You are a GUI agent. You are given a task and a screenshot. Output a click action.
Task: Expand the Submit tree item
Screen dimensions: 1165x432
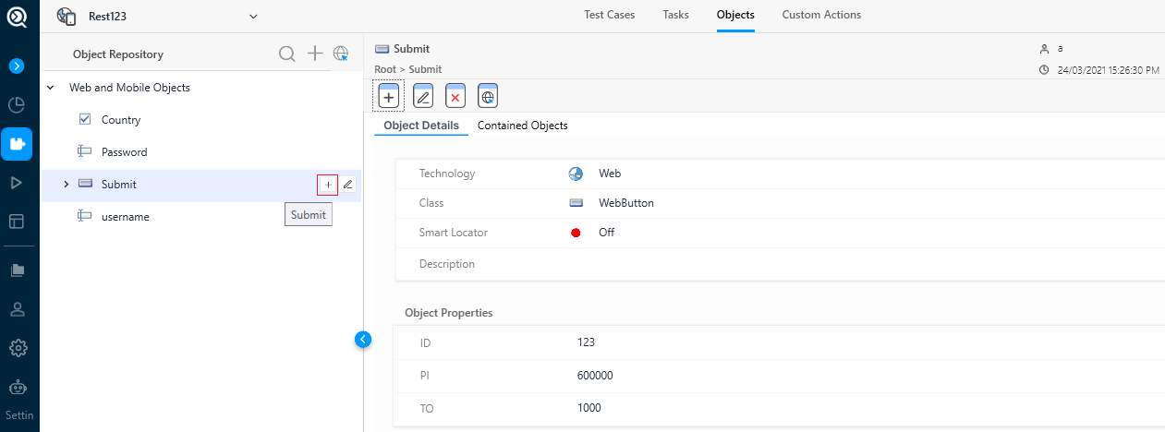coord(66,185)
